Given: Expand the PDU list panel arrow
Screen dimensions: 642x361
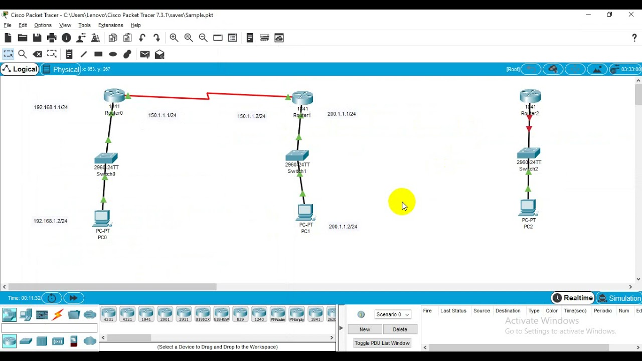Looking at the screenshot, I should click(341, 328).
